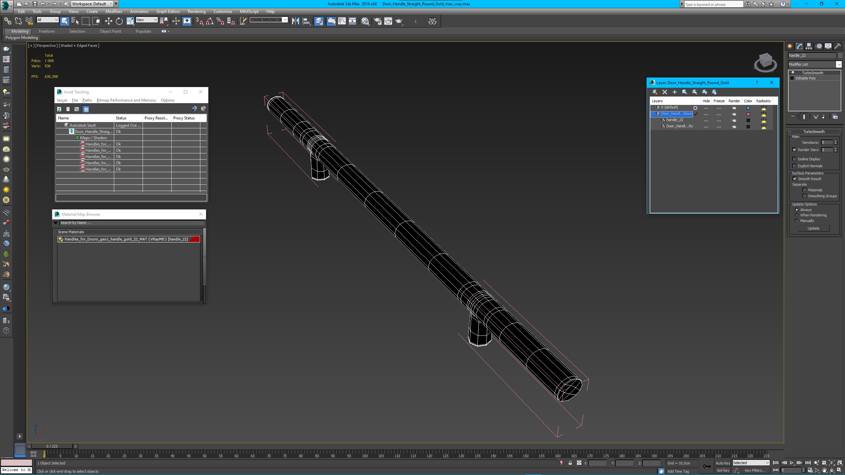This screenshot has height=475, width=845.
Task: Open the Motion command panel
Action: [x=819, y=46]
